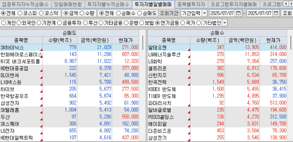Select the 셀트리온 row

tap(217, 68)
